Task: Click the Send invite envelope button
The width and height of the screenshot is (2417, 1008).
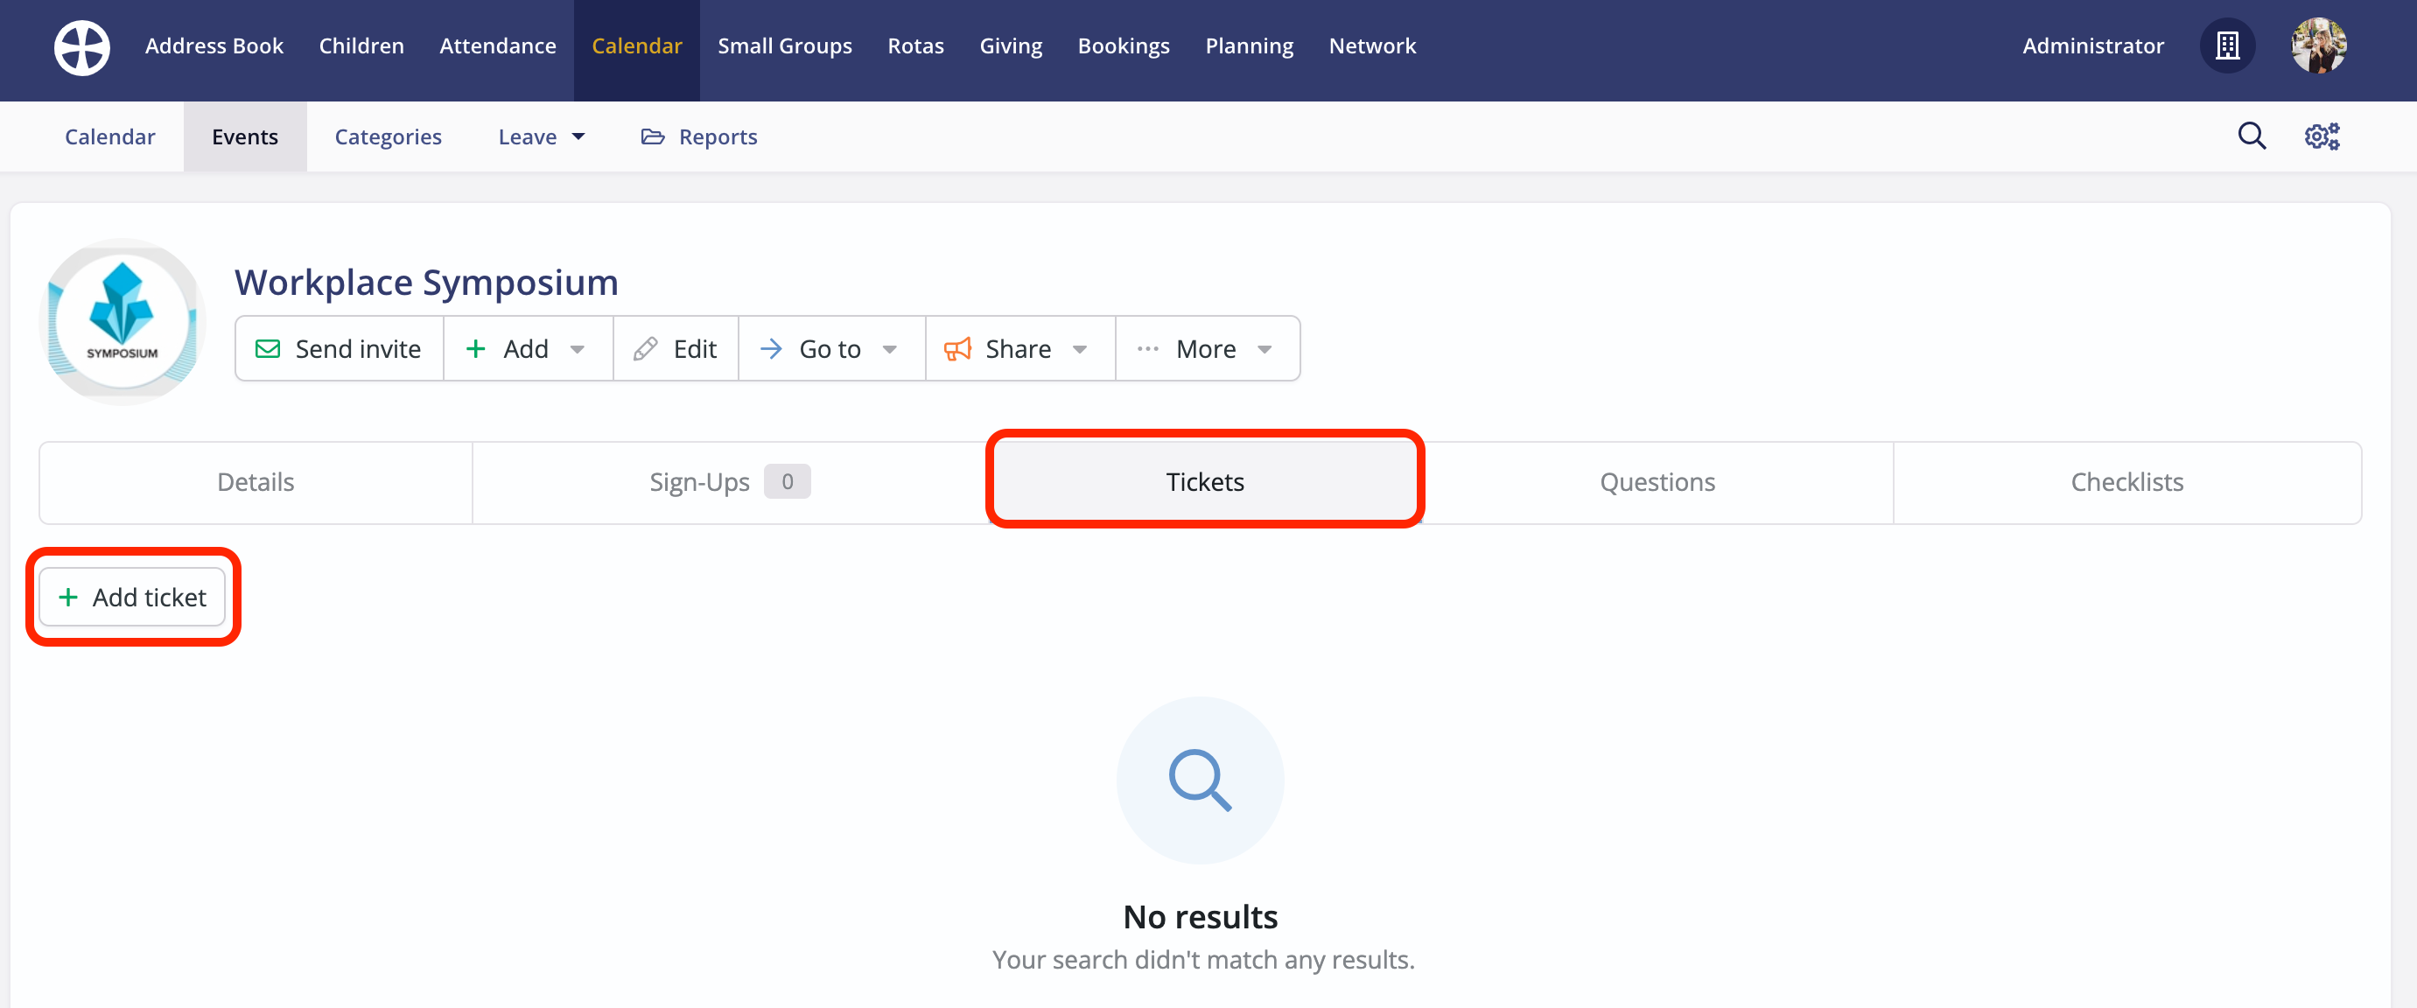Action: click(x=339, y=349)
